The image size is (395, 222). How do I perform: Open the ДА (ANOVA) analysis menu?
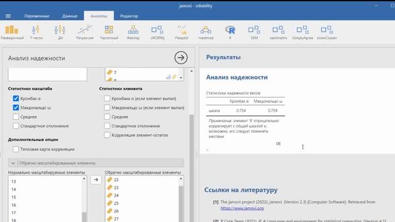pos(60,33)
